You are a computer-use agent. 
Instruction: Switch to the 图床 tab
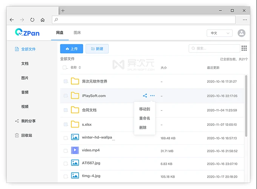[x=77, y=33]
